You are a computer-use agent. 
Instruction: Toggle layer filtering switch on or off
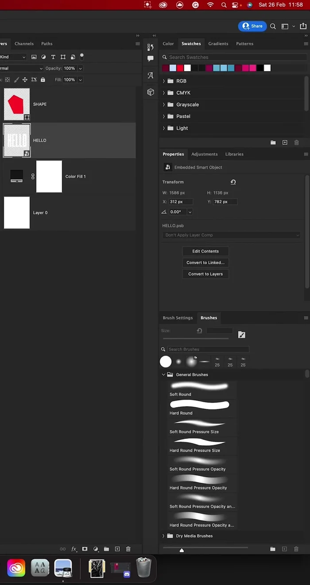pos(82,56)
